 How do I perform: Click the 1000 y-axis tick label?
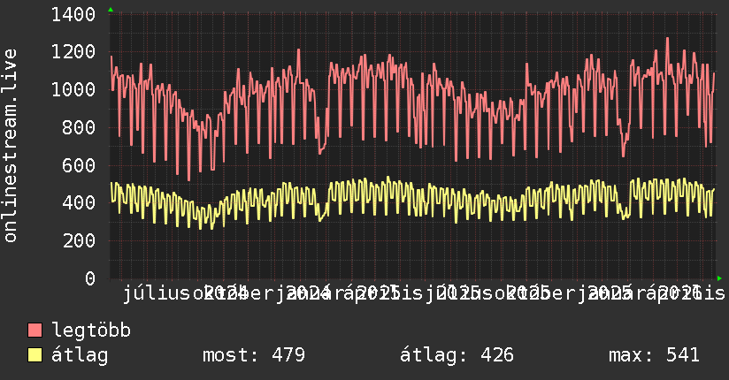pos(73,89)
